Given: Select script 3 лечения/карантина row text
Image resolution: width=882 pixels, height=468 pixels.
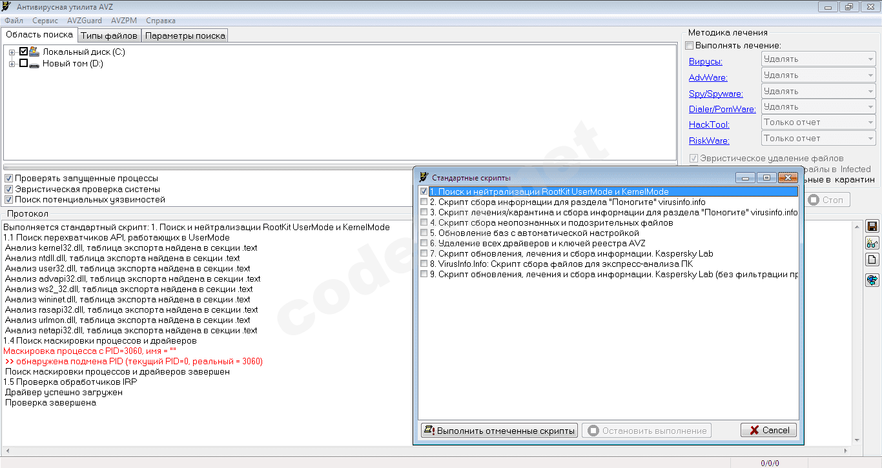Looking at the screenshot, I should [613, 212].
